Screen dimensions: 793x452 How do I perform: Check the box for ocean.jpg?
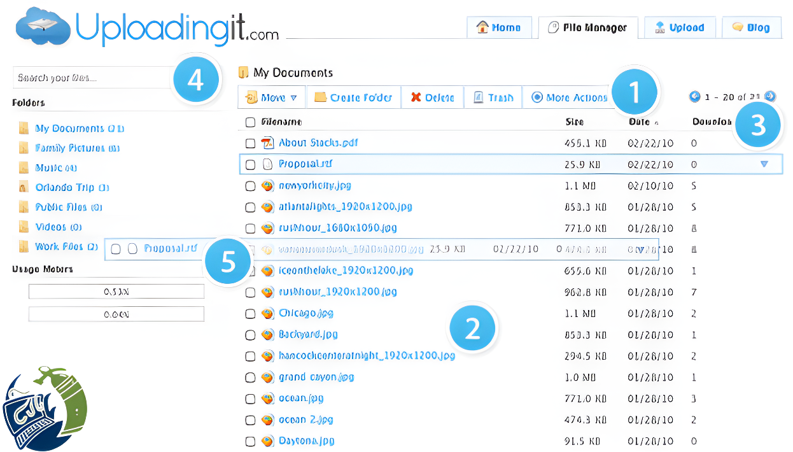point(250,399)
